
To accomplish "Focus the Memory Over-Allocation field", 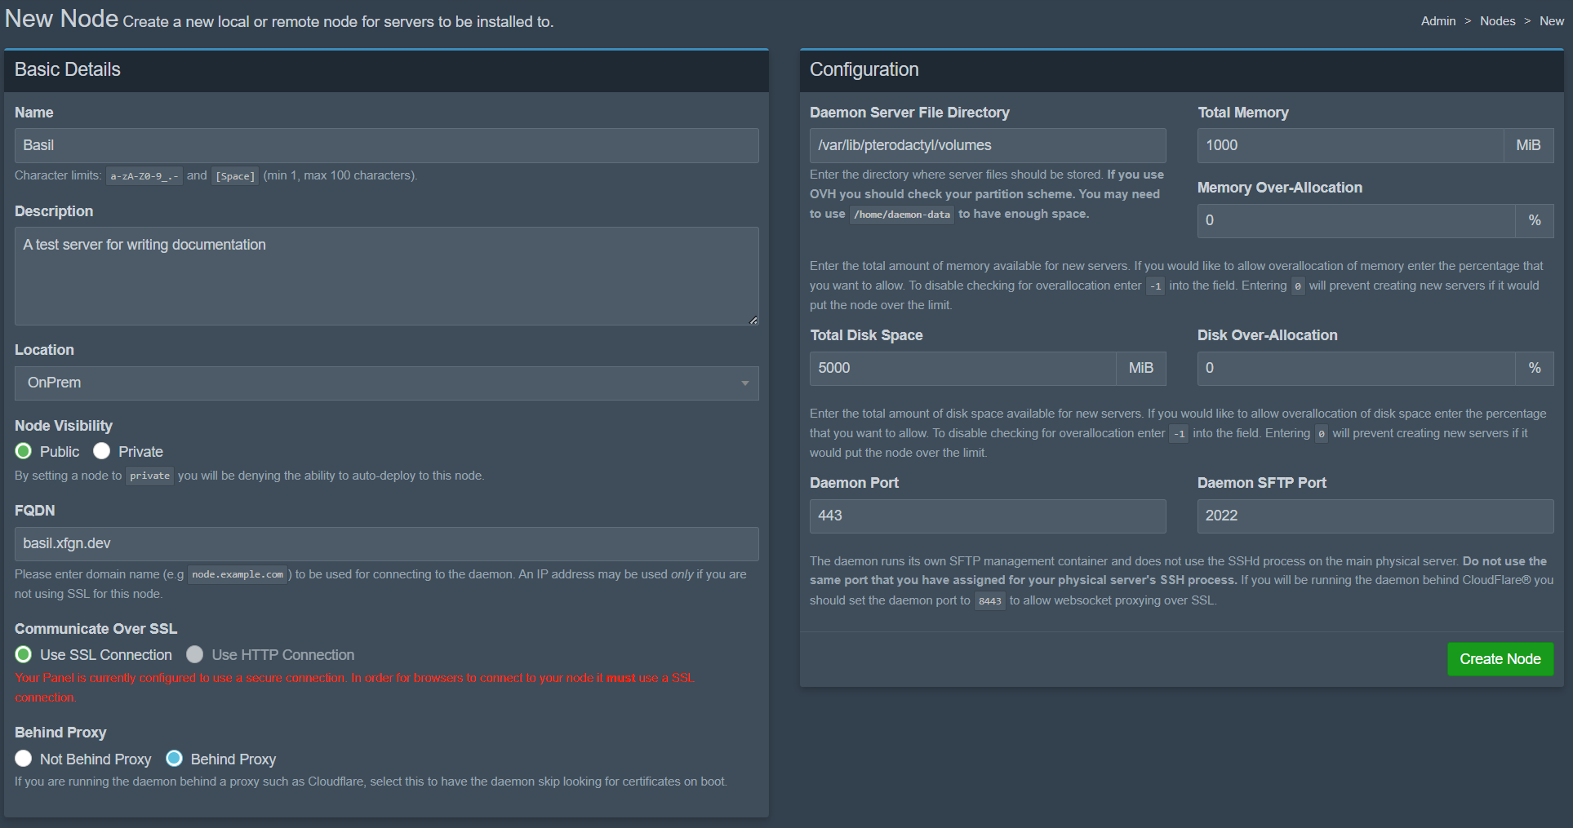I will [1355, 220].
